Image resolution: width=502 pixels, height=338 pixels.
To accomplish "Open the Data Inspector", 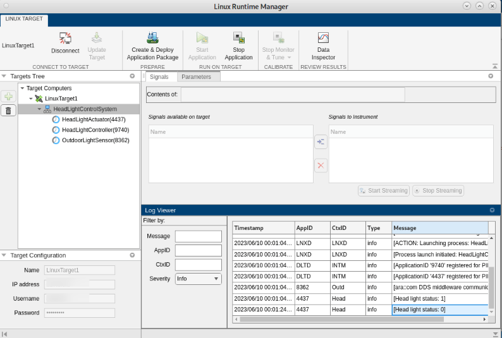I will click(323, 39).
